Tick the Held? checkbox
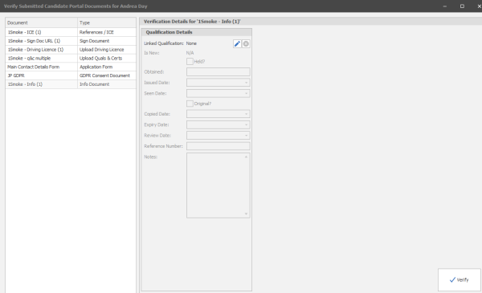Screen dimensions: 482x293 (x=190, y=62)
